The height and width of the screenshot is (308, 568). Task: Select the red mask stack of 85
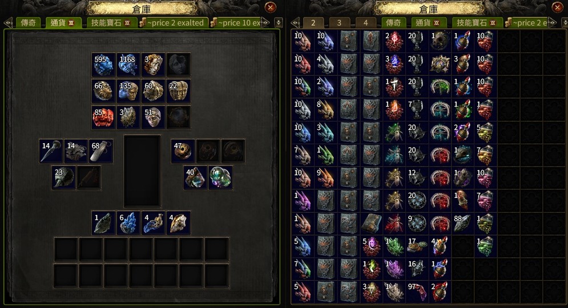[x=103, y=117]
